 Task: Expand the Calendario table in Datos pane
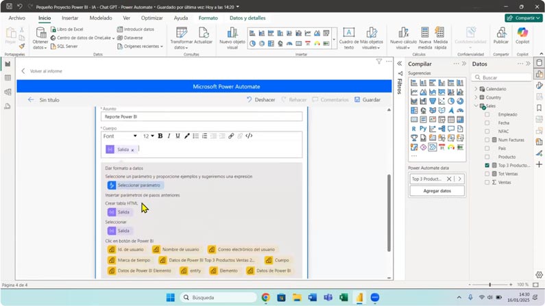(476, 89)
